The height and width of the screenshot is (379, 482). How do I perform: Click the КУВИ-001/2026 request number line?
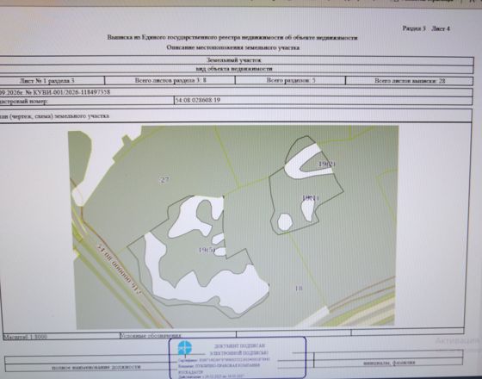(x=55, y=92)
